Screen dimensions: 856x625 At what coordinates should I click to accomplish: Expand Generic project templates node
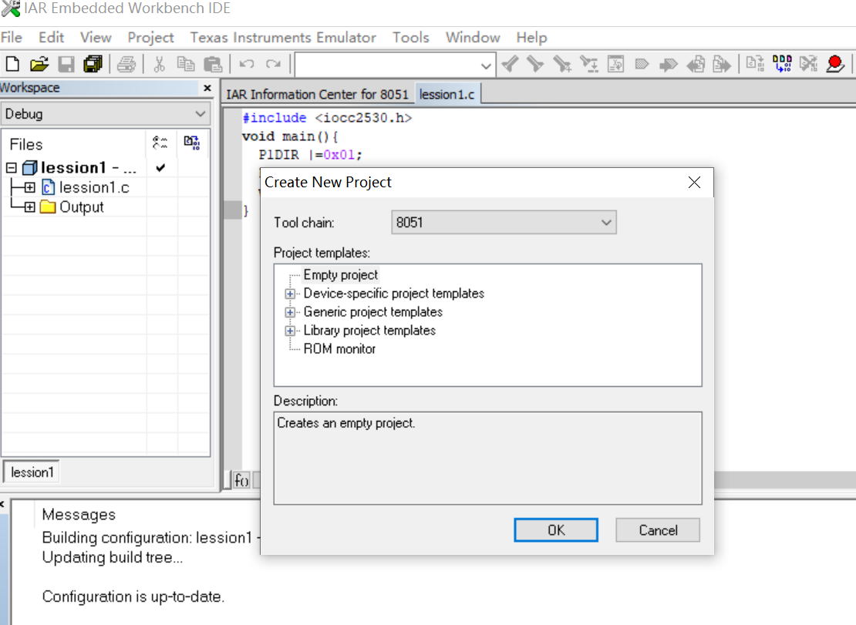[290, 313]
